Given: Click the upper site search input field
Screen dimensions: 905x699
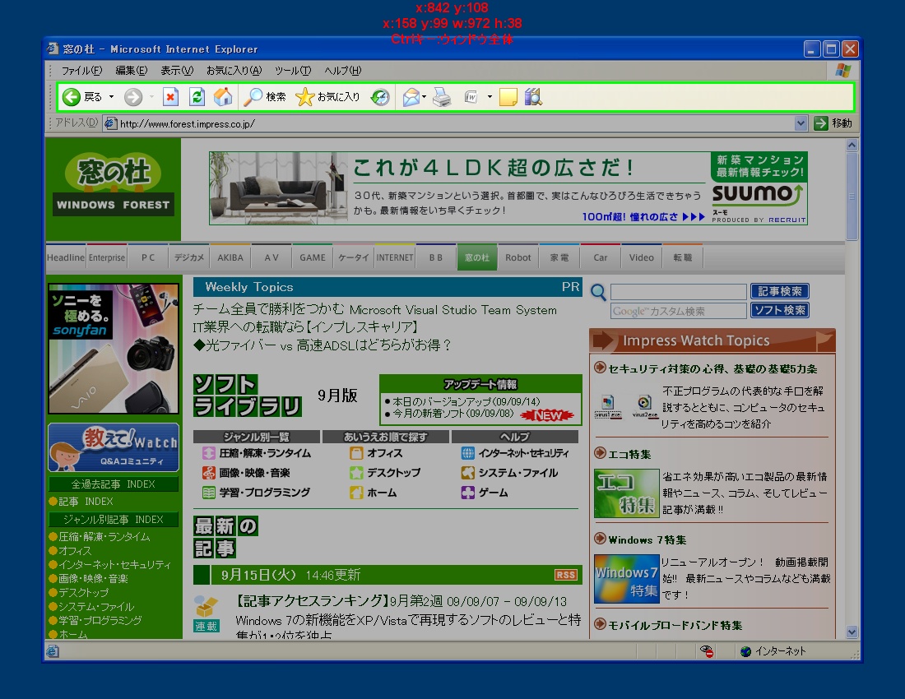Looking at the screenshot, I should coord(678,291).
